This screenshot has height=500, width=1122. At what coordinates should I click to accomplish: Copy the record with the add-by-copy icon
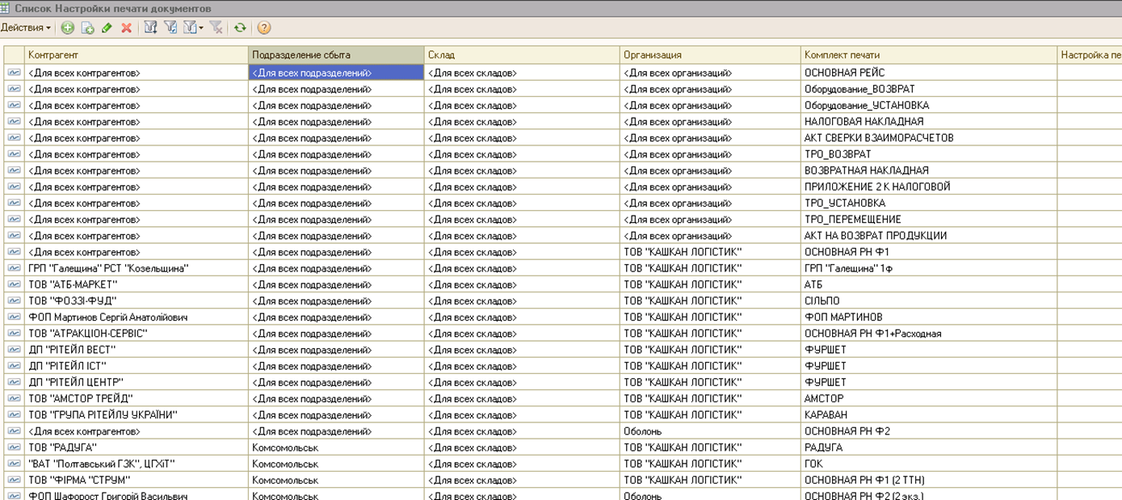87,27
